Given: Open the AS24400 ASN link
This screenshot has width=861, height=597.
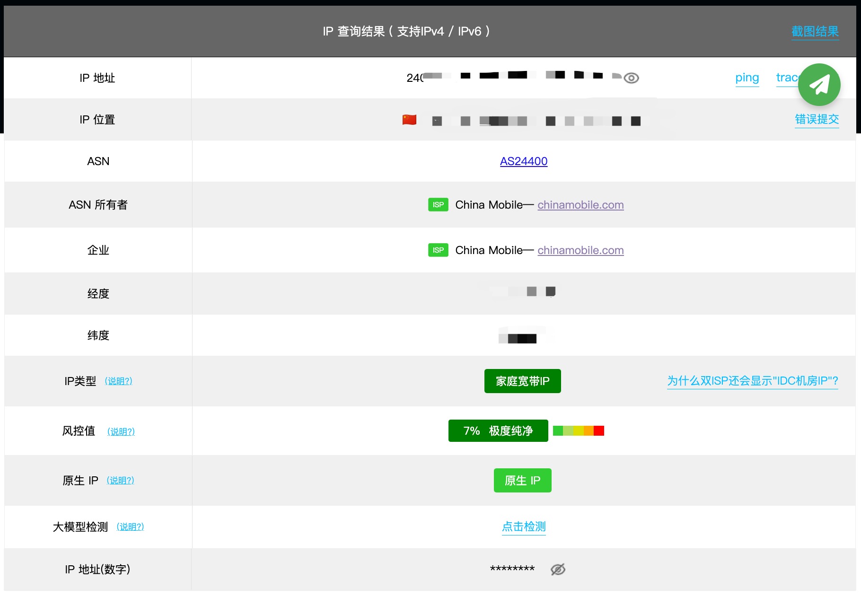Looking at the screenshot, I should (x=523, y=161).
